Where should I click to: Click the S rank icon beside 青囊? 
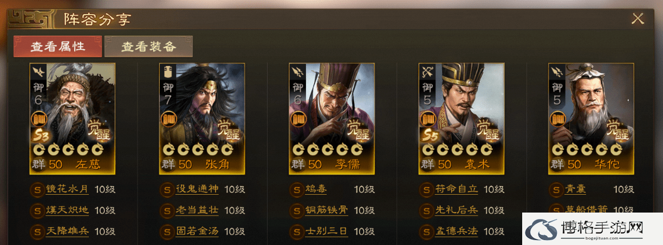556,190
